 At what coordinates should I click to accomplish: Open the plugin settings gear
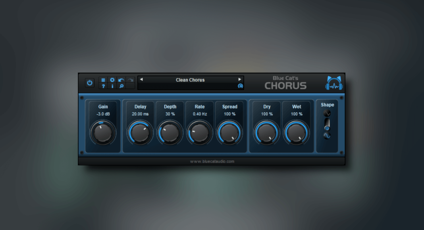coord(112,80)
